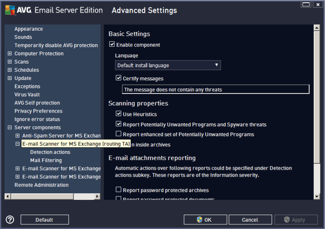325x229 pixels.
Task: Edit the certification message text field
Action: coord(215,89)
